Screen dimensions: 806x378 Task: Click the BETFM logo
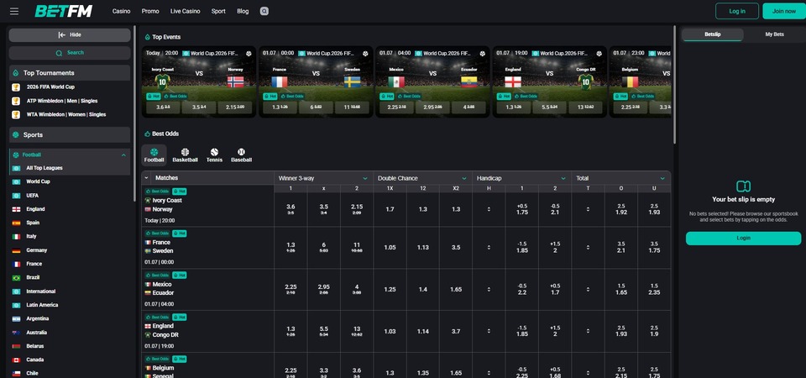click(x=63, y=11)
